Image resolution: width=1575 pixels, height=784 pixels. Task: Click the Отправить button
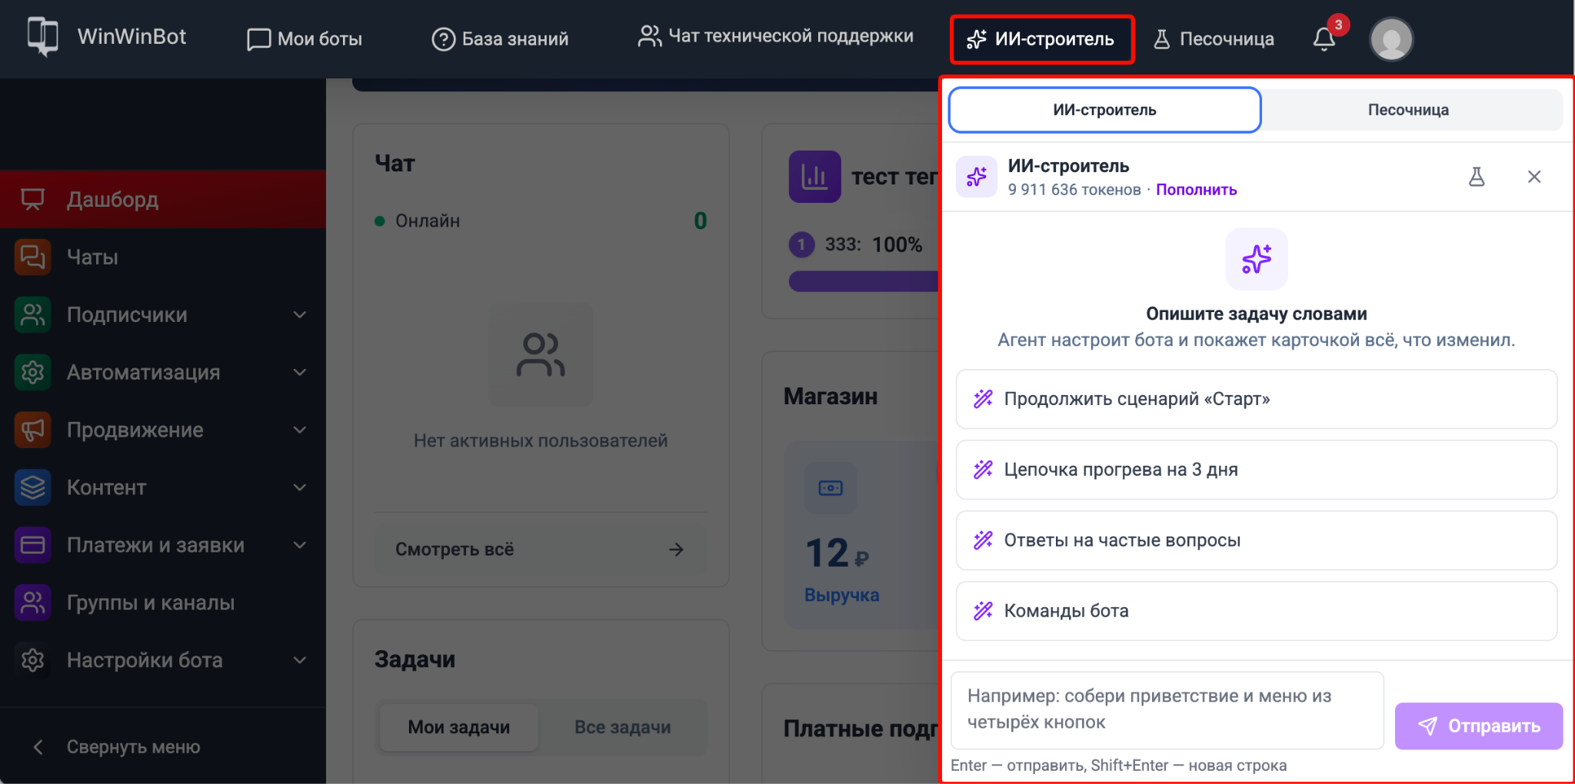tap(1479, 726)
